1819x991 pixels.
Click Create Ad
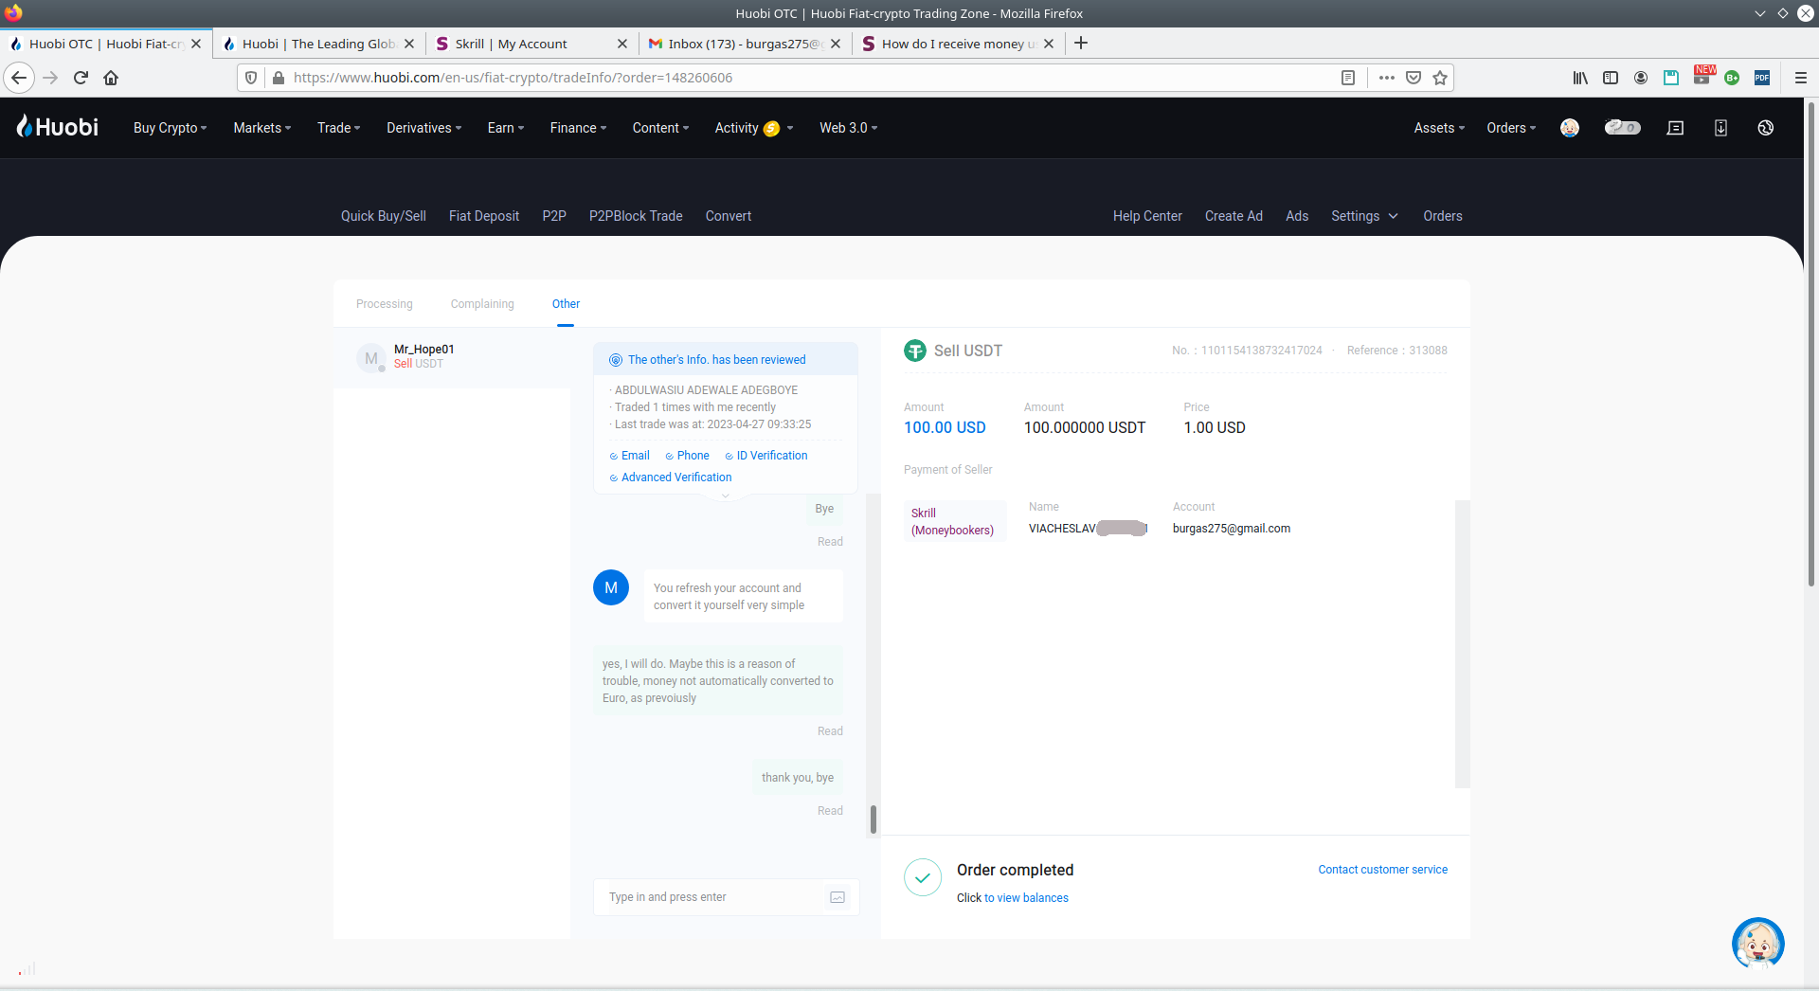coord(1234,216)
